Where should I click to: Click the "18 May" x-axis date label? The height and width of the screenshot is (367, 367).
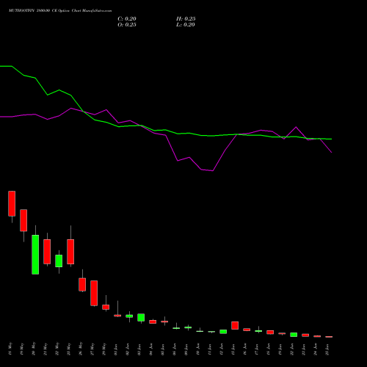coord(10,349)
